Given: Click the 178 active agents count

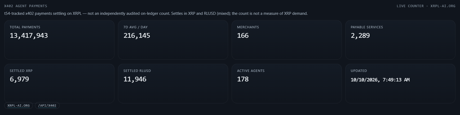Looking at the screenshot, I should pos(243,79).
